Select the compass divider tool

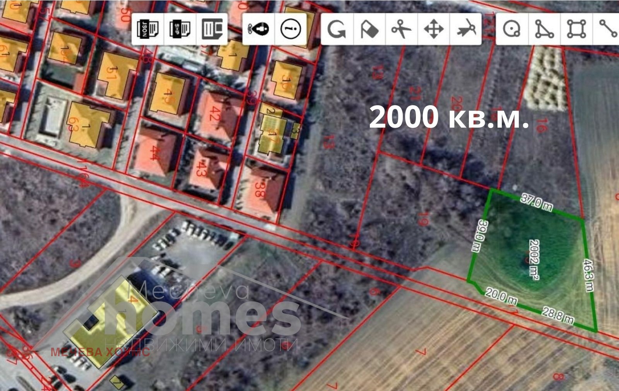[466, 29]
